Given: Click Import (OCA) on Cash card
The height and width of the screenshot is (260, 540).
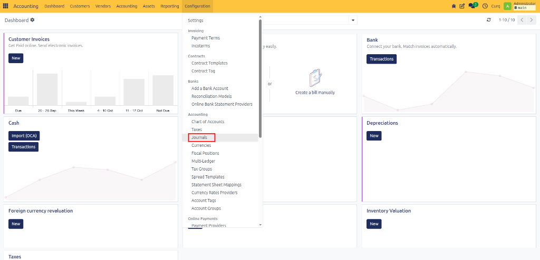Looking at the screenshot, I should tap(24, 136).
